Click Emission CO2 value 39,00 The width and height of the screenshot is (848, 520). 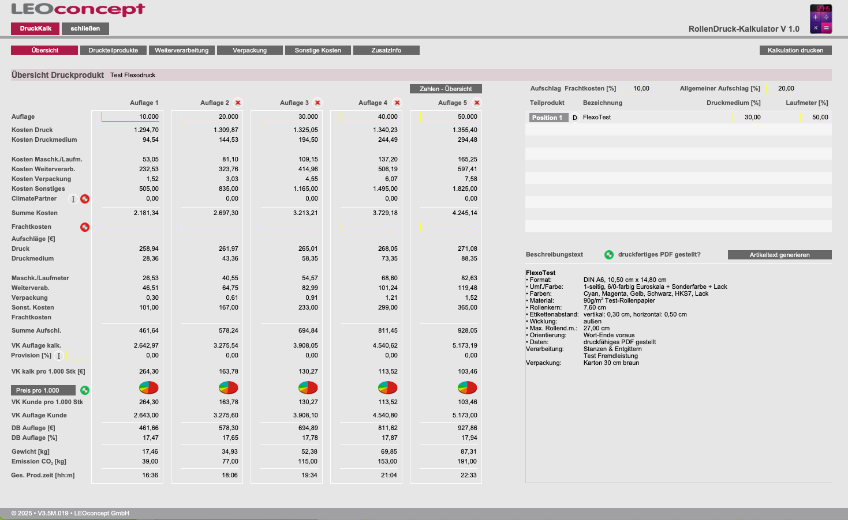point(150,461)
